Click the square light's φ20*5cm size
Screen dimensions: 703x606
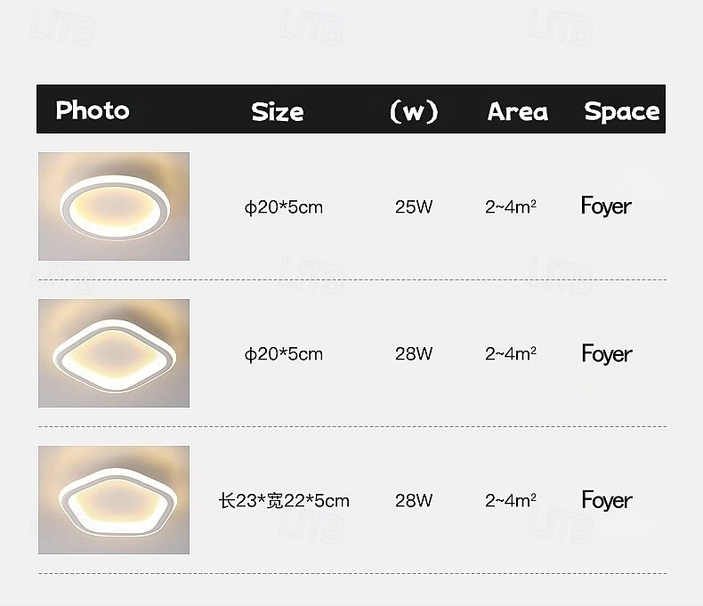[x=283, y=354]
